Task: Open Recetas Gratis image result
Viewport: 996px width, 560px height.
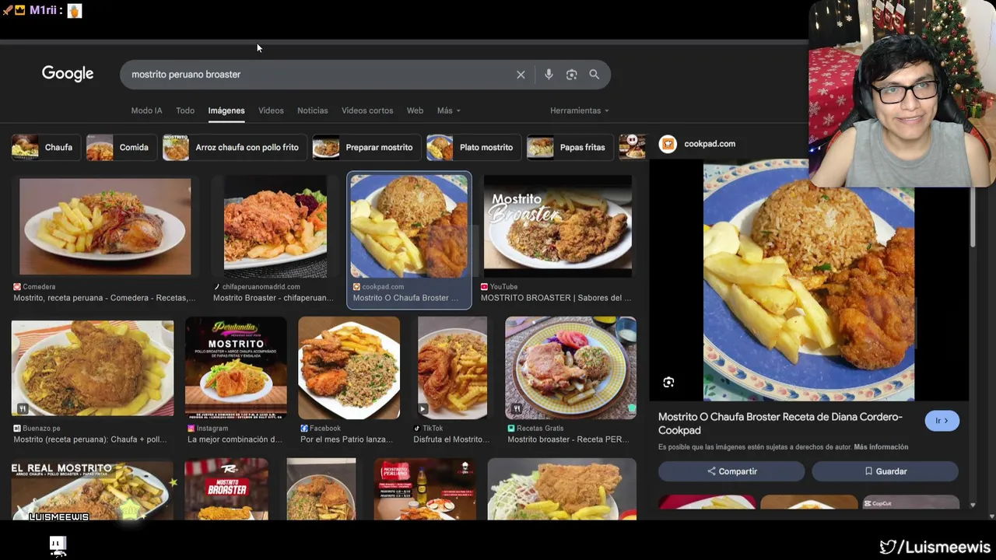Action: 570,368
